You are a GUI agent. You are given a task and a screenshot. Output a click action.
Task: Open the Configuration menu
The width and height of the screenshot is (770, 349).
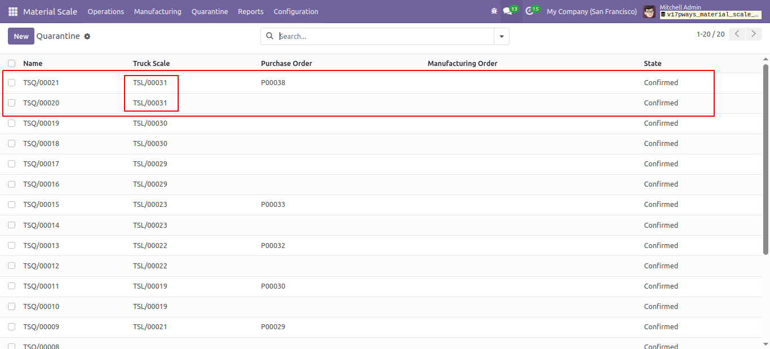click(296, 11)
